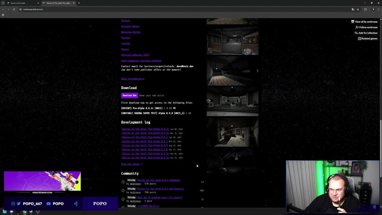
Task: Open 'Voices of the Void 0.8.2 Feedback' topic
Action: (158, 180)
